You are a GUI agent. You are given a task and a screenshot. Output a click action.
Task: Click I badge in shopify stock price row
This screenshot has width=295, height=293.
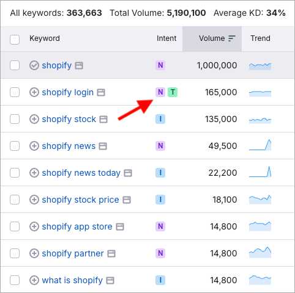point(160,200)
